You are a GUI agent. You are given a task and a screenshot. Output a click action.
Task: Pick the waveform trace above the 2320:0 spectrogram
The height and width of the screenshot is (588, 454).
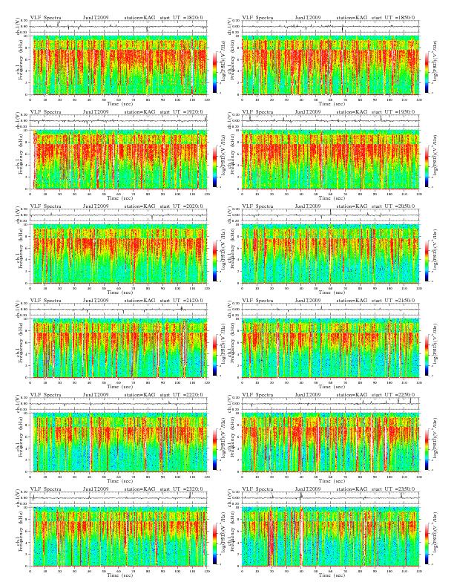[x=119, y=498]
